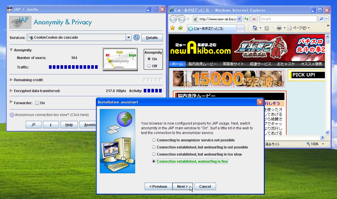This screenshot has height=199, width=337.
Task: Click the Add to Favorites icon
Action: 181,28
